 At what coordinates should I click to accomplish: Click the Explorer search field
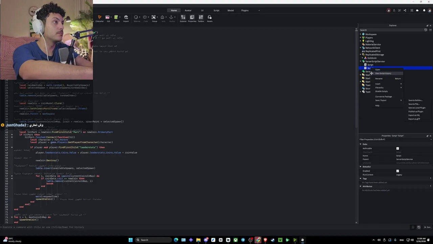391,30
